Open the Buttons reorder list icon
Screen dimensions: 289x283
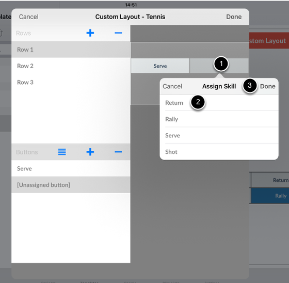[62, 152]
